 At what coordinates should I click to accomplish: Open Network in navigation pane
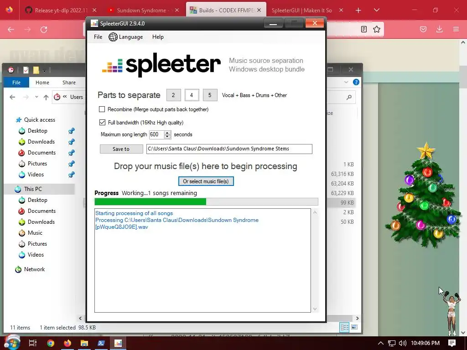tap(34, 269)
